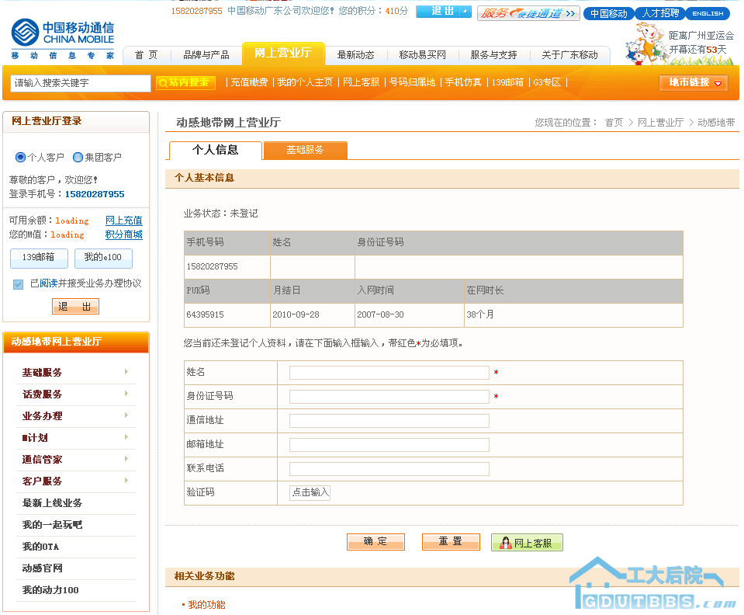Open the 最新动态 navigation tab

click(355, 55)
